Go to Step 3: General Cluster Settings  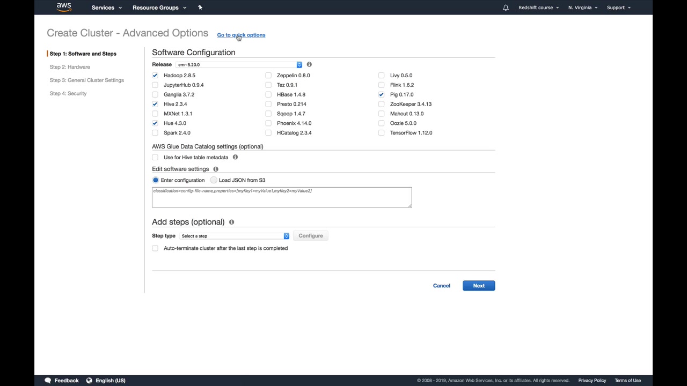click(87, 80)
